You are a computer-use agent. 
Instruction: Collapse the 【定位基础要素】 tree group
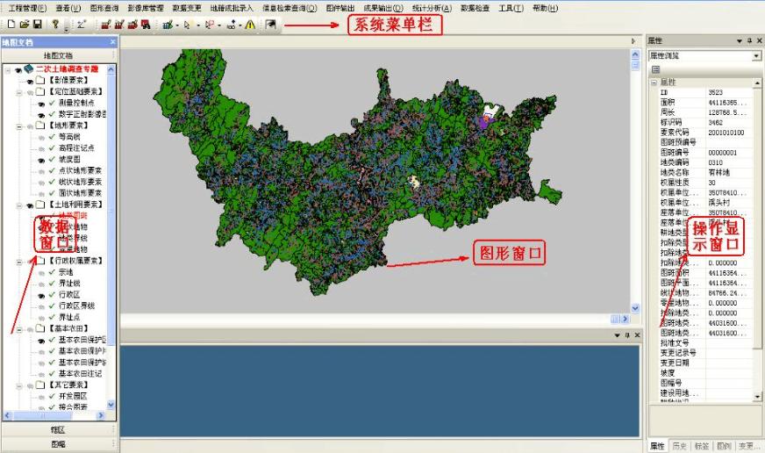click(19, 91)
